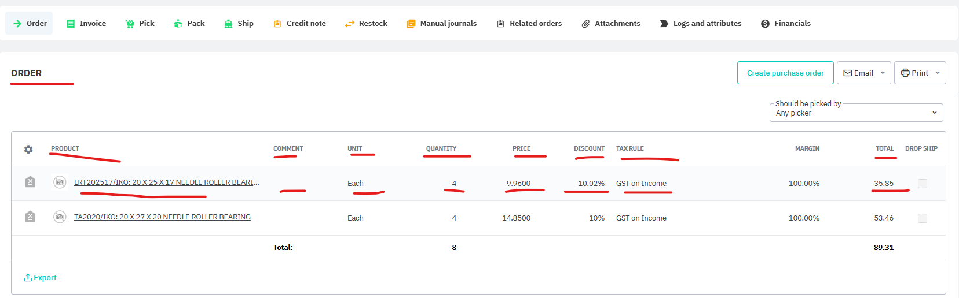This screenshot has height=298, width=959.
Task: Open the Restock tab
Action: pos(366,24)
